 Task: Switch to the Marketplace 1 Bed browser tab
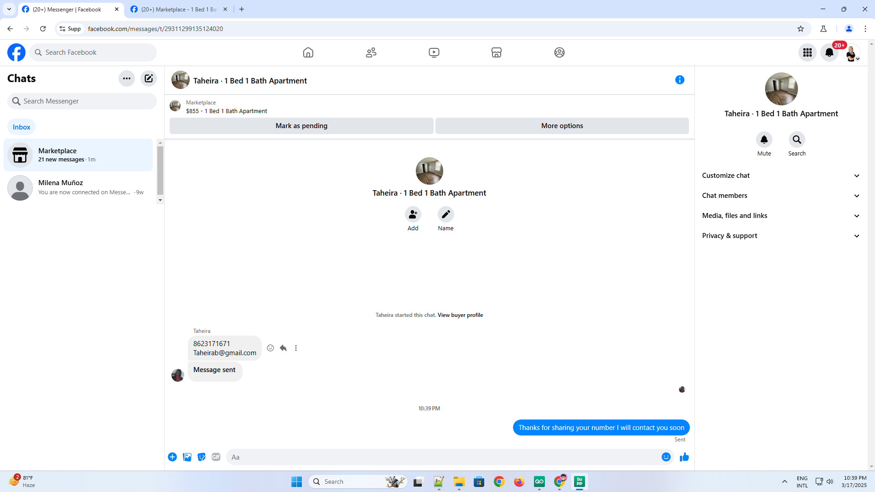point(179,9)
